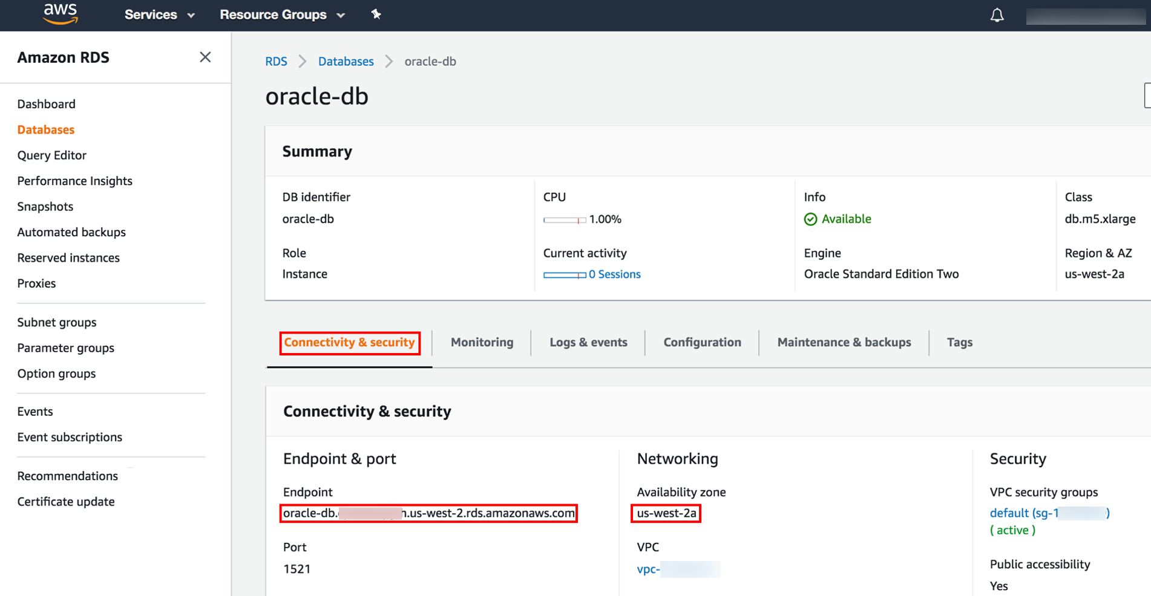
Task: Select the port value 1521
Action: click(297, 569)
